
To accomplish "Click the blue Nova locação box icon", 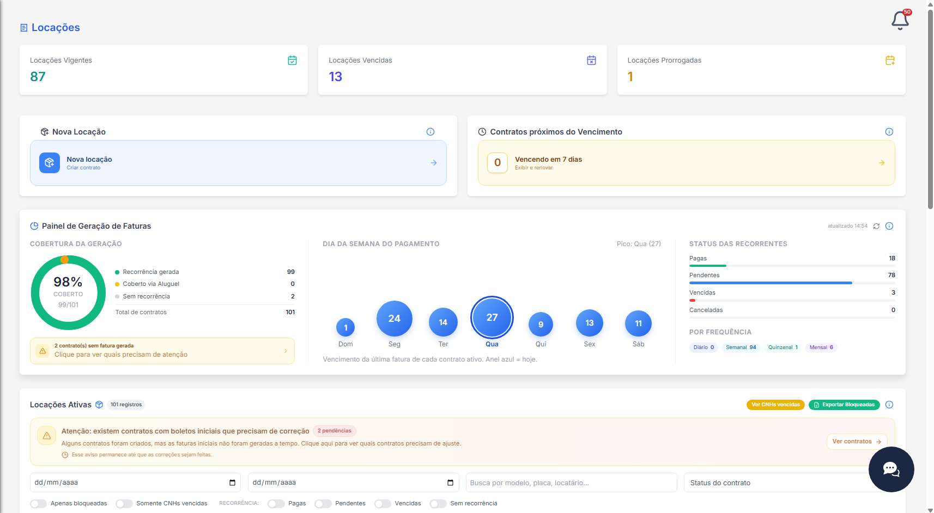I will [x=50, y=163].
